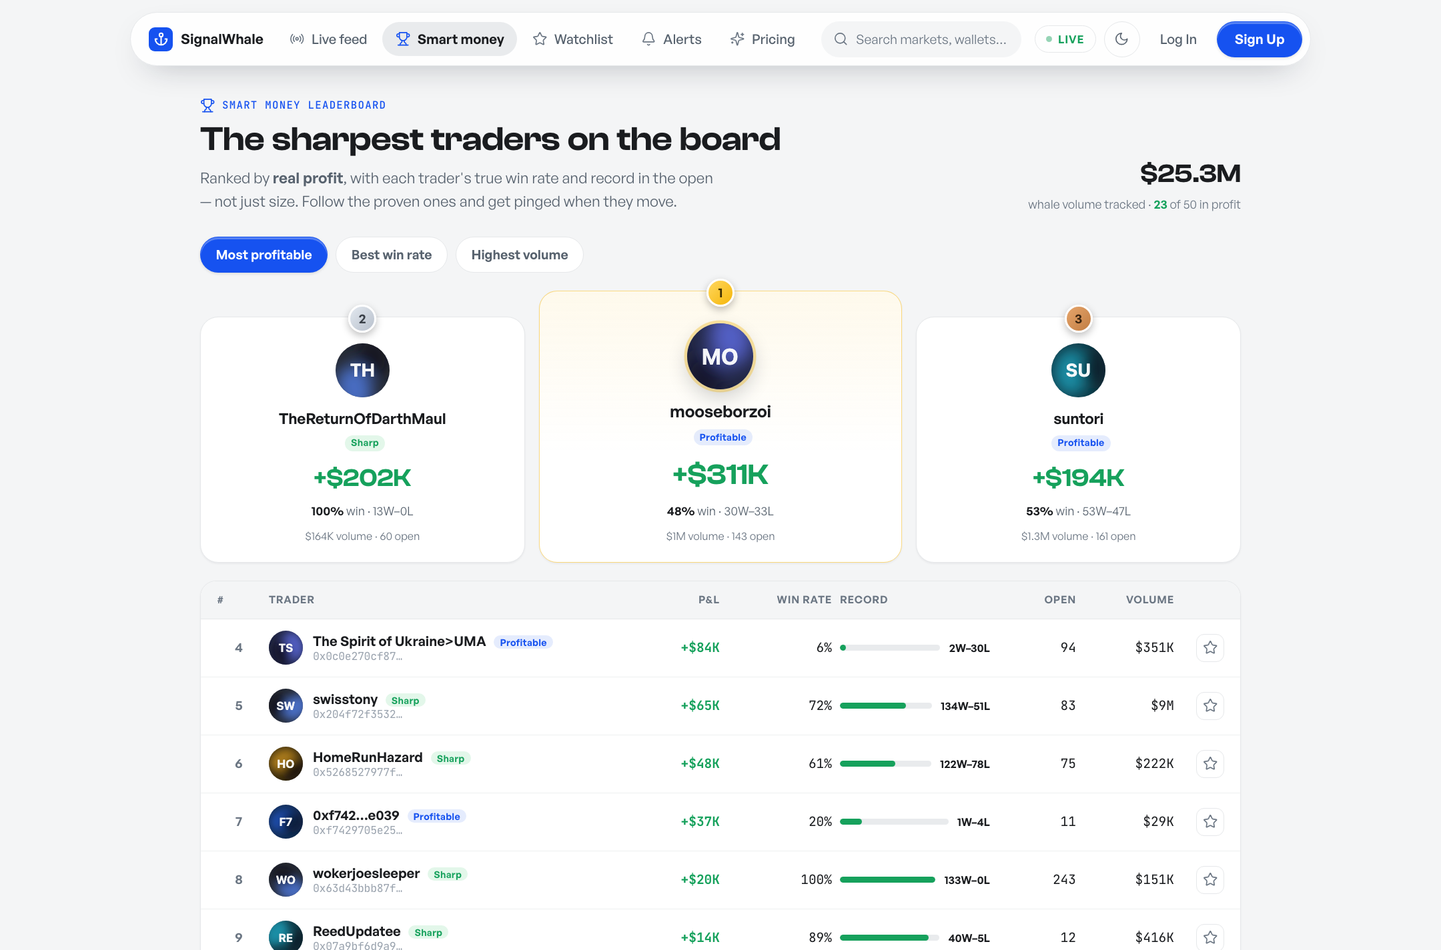Click the MO avatar of mooseborzoi
The height and width of the screenshot is (950, 1441).
[720, 357]
